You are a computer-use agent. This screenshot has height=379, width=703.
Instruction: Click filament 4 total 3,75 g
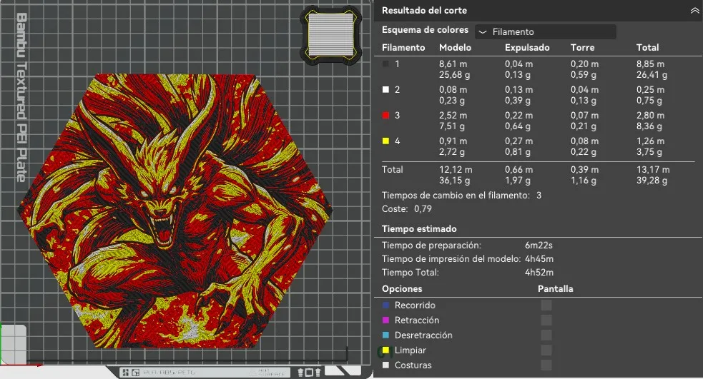pos(649,152)
